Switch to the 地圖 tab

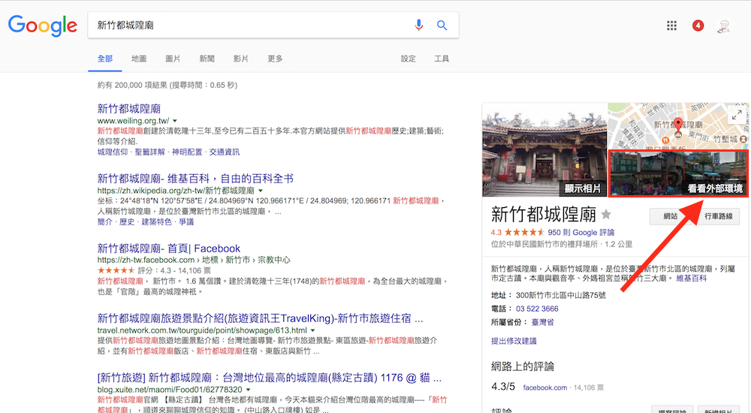(x=139, y=59)
